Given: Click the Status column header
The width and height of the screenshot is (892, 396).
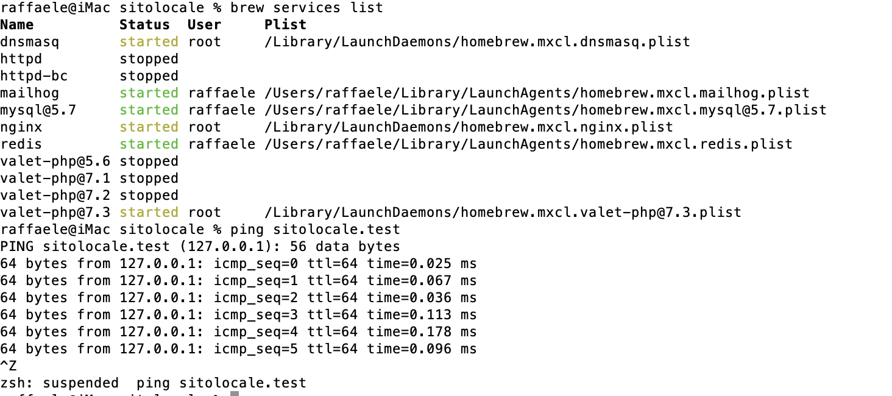Looking at the screenshot, I should [x=144, y=25].
